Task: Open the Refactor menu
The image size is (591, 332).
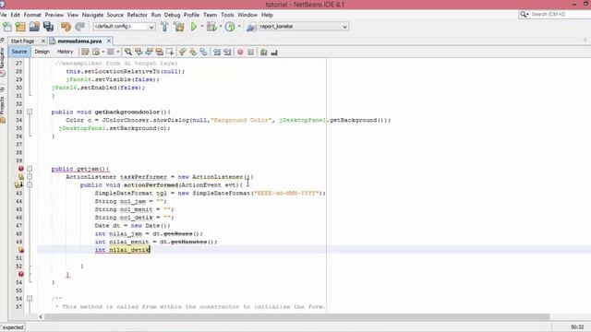Action: 138,15
